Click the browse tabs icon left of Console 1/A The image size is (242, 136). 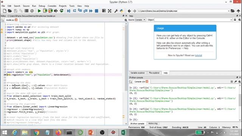point(130,82)
